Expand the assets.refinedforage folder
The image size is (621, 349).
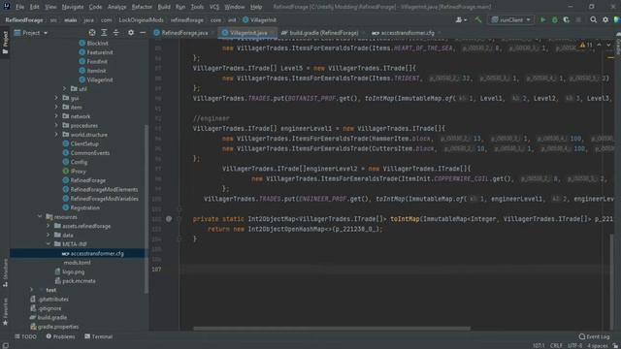(x=49, y=226)
